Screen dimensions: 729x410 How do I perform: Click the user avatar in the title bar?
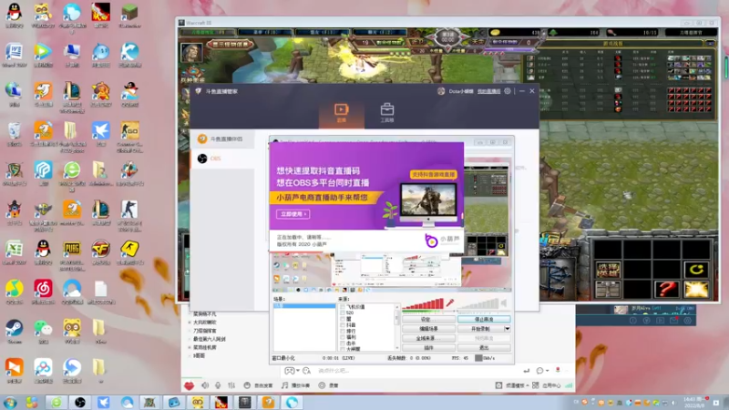[x=441, y=91]
